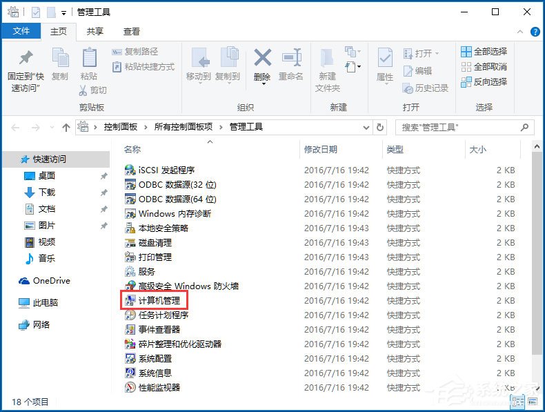Select the 计算机管理 shortcut

pyautogui.click(x=152, y=301)
